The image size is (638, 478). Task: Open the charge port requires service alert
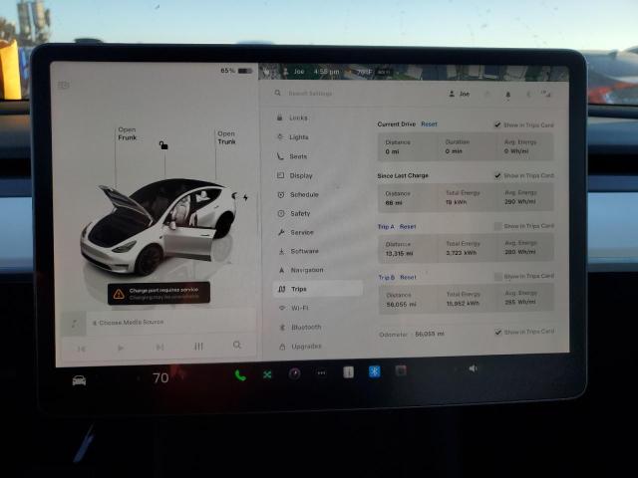pyautogui.click(x=159, y=293)
